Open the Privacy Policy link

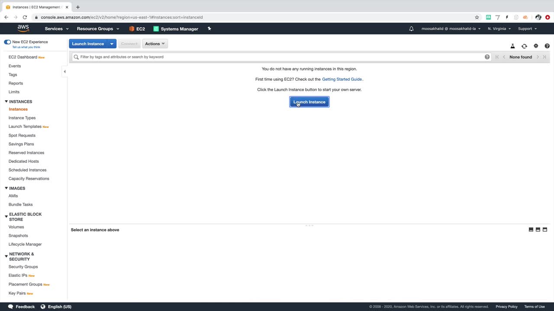[x=507, y=307]
